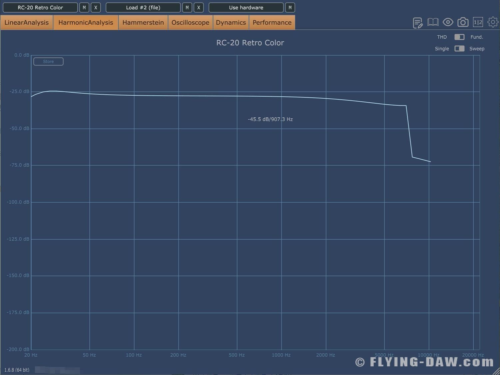
Task: Remove RC-20 Retro Color slot with X
Action: (96, 7)
